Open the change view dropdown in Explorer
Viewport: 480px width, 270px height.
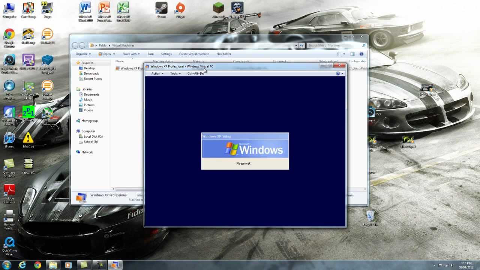pos(344,54)
